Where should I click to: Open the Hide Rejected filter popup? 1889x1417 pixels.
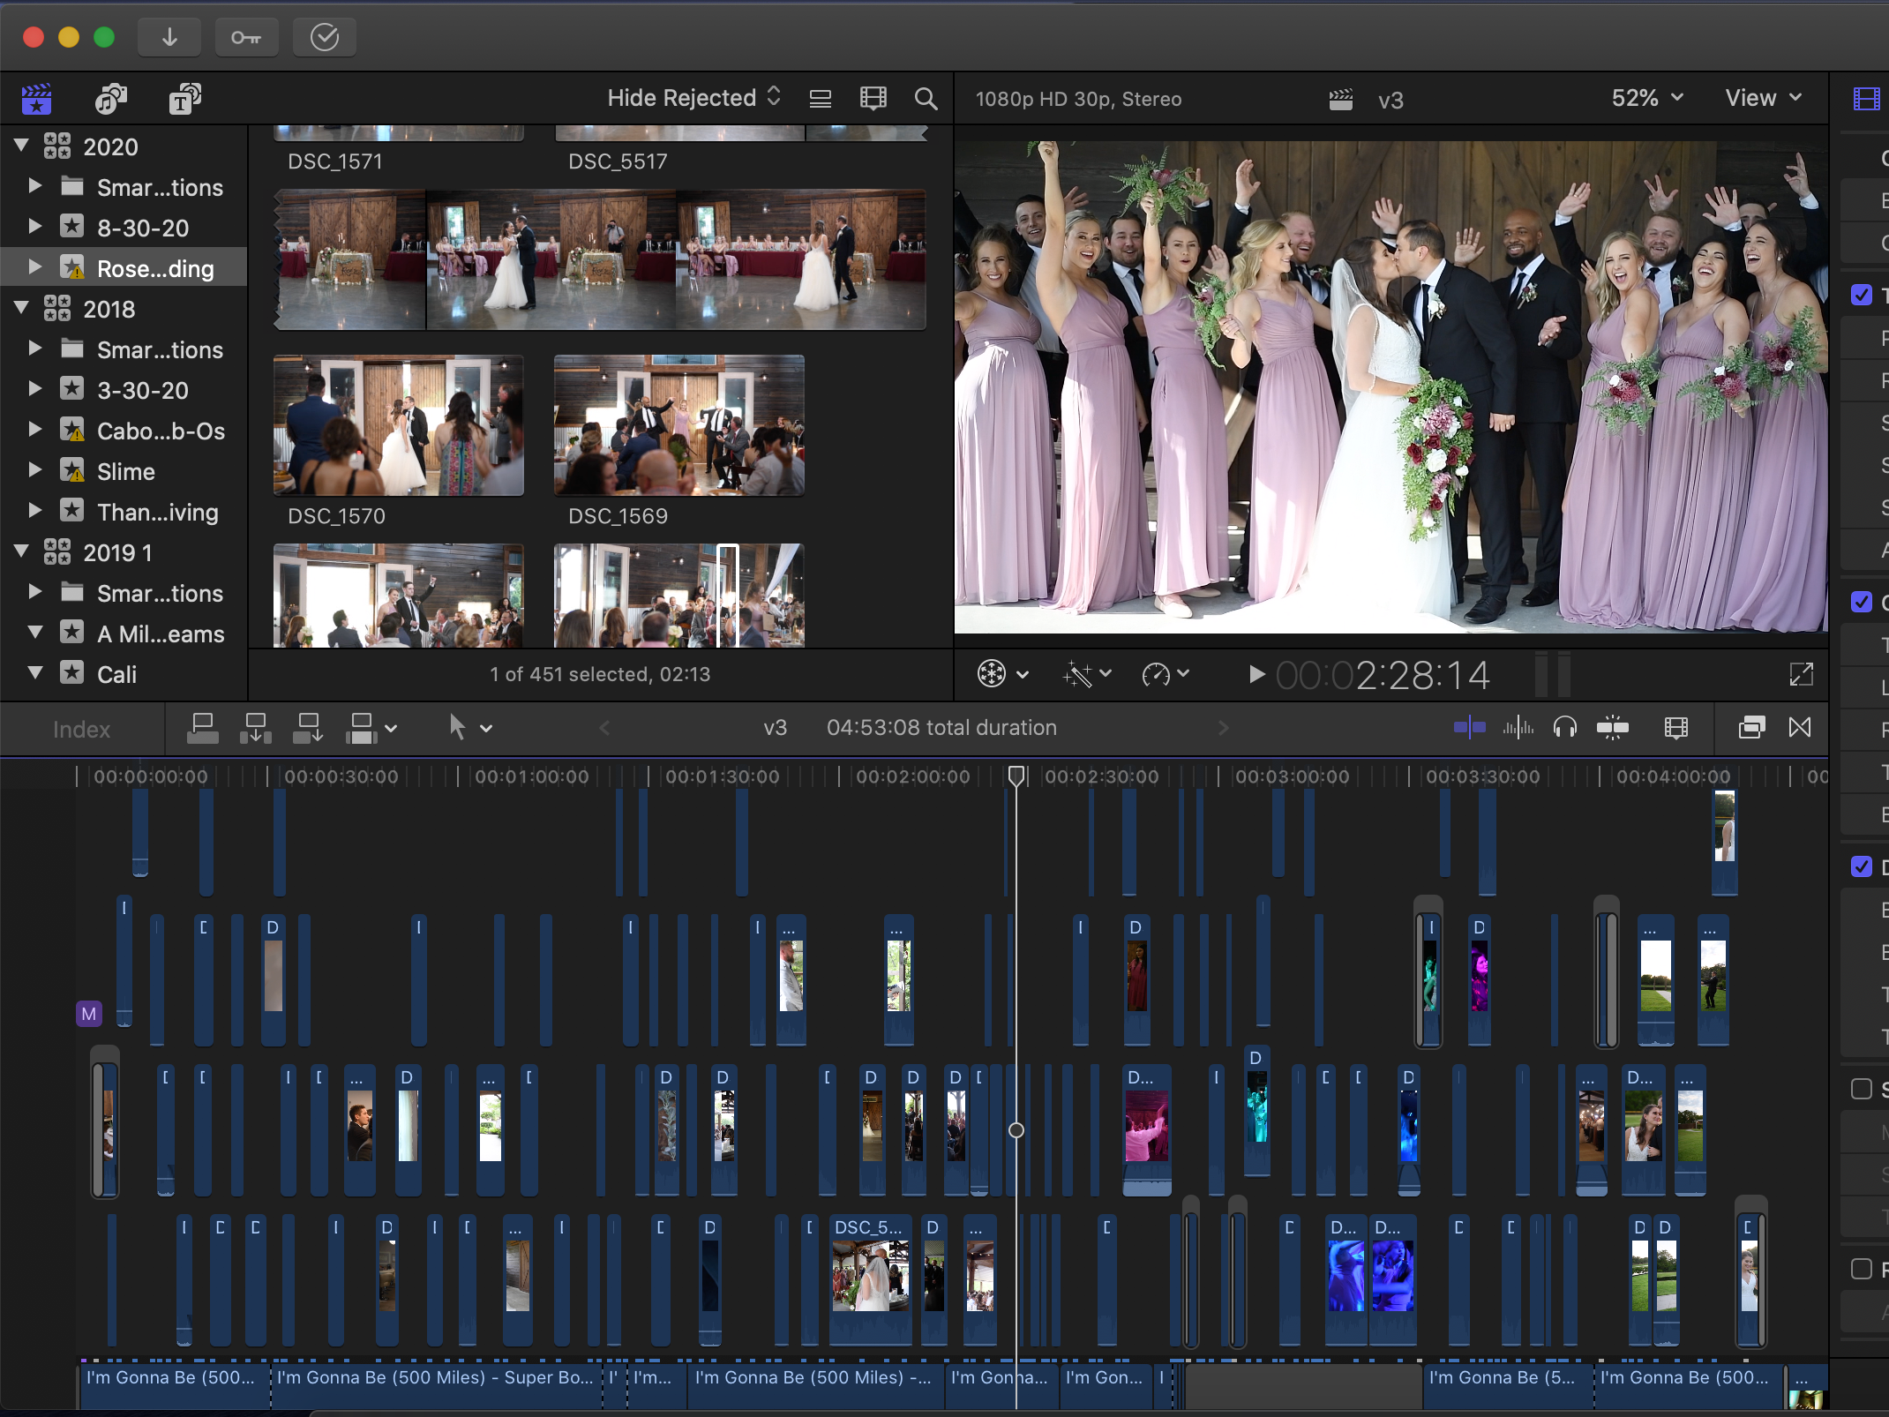click(694, 98)
